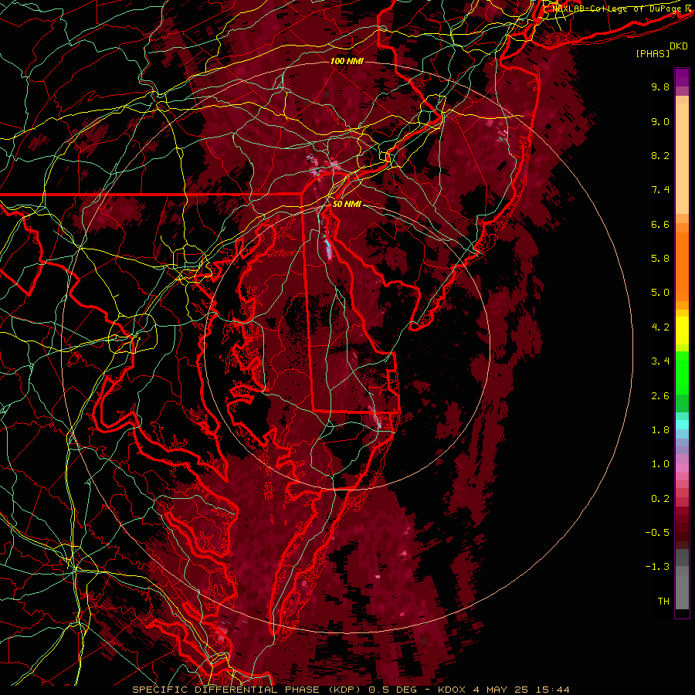Image resolution: width=695 pixels, height=695 pixels.
Task: Select the 1.0 value on the color scale
Action: point(660,464)
